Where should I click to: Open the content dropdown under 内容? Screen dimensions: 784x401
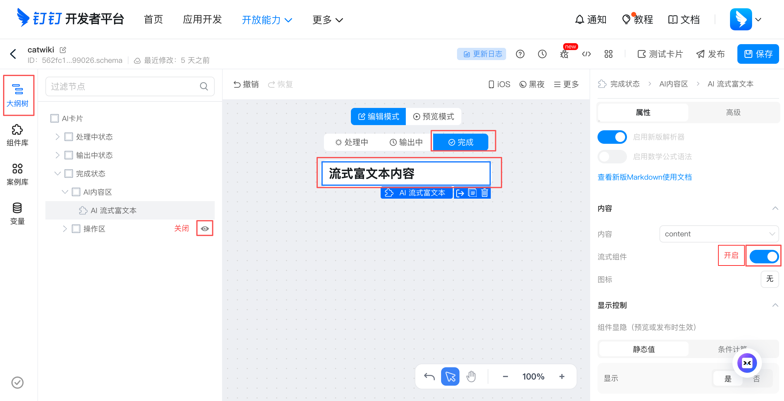click(719, 234)
